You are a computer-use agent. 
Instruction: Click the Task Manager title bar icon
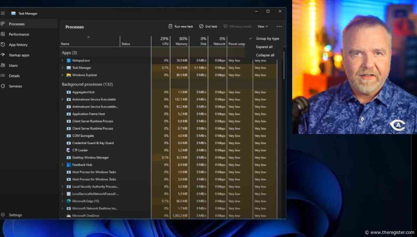14,13
